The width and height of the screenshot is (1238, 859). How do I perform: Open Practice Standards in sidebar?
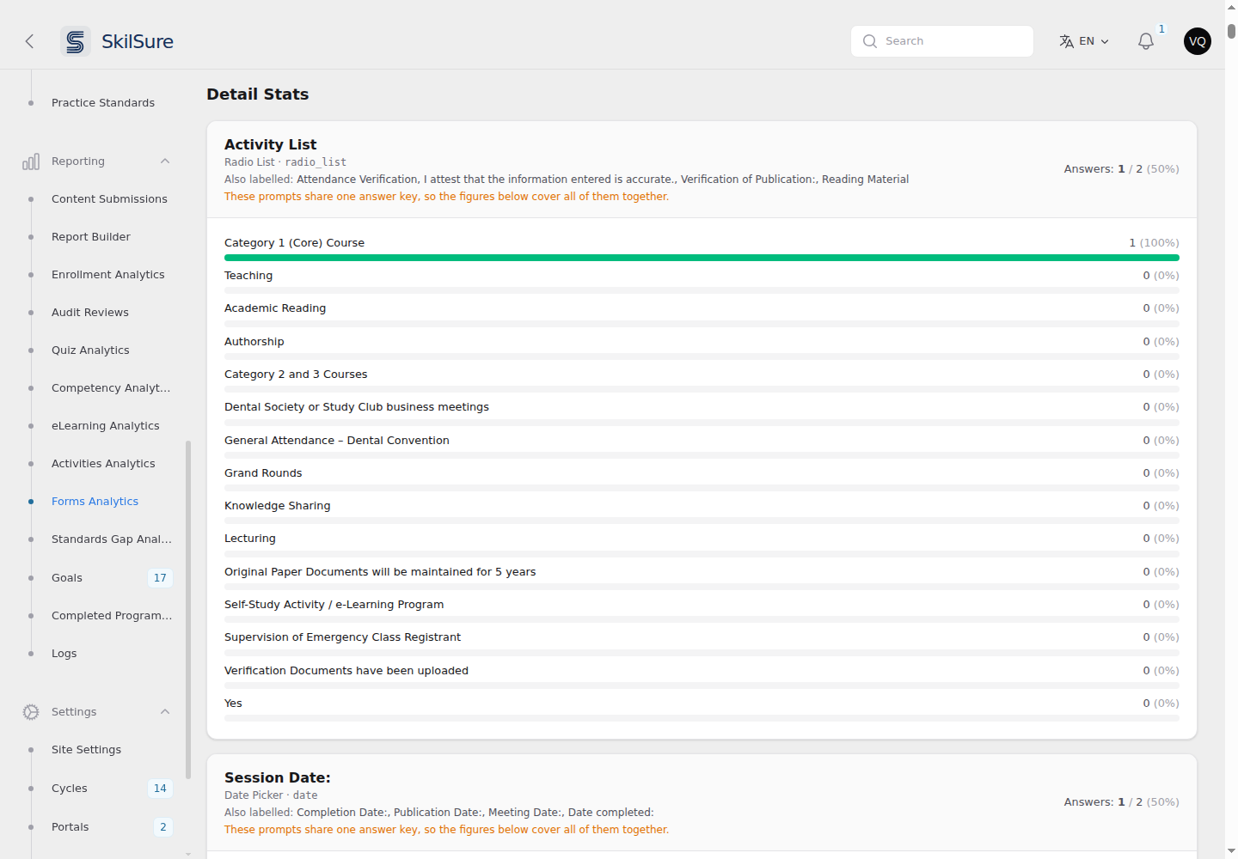click(103, 103)
